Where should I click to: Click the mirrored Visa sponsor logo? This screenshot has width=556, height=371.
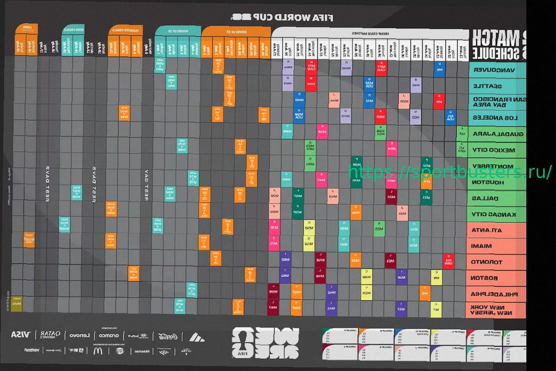pyautogui.click(x=20, y=335)
